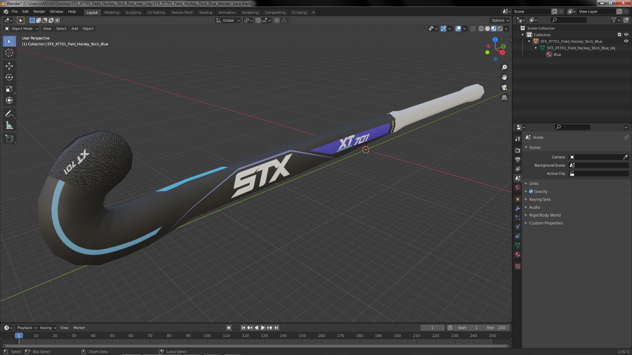This screenshot has width=632, height=355.
Task: Click the current frame number field
Action: click(432, 328)
